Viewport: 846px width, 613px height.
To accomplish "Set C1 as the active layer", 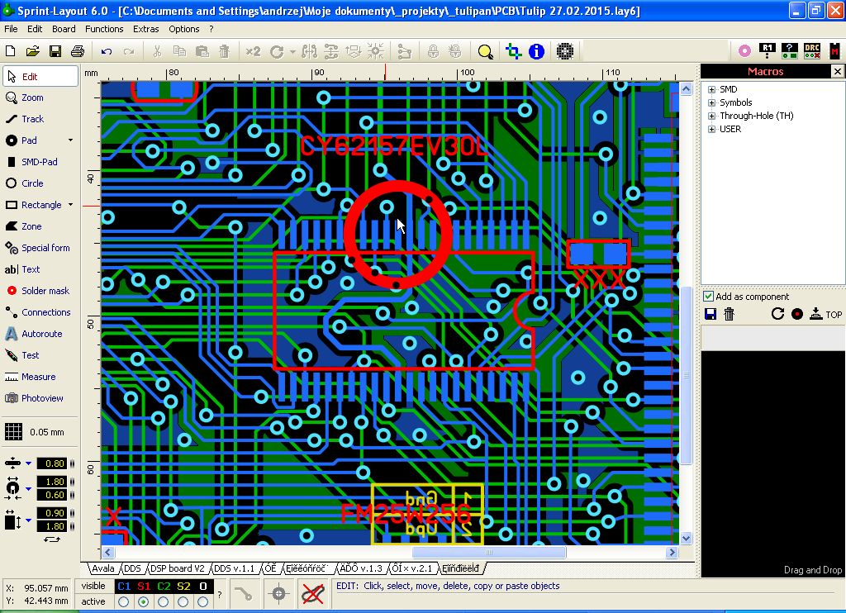I will 124,601.
